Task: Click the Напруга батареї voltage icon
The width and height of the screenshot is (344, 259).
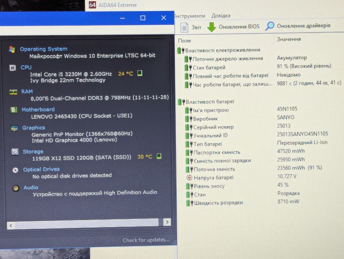Action: tap(189, 178)
